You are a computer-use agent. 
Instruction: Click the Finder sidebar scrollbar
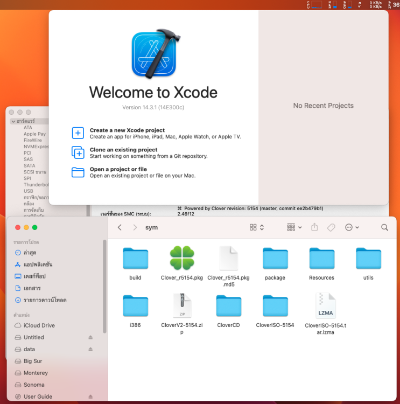coord(104,286)
